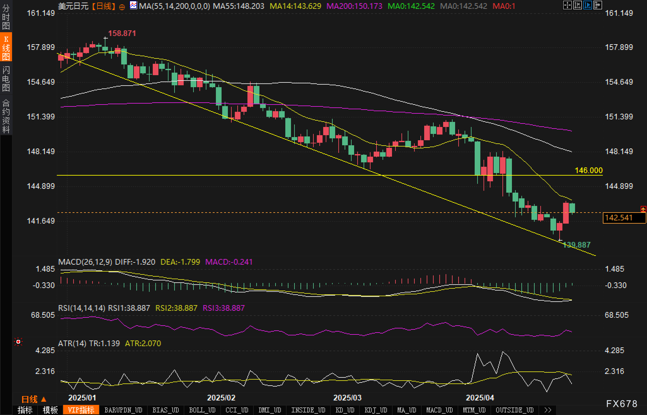Viewport: 647px width, 415px height.
Task: Click the second chart-axis scale icon
Action: (x=577, y=5)
